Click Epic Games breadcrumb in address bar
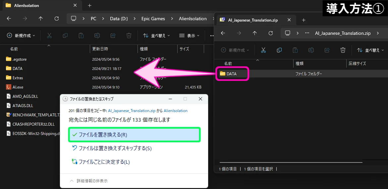Viewport: 388px width, 189px height. [153, 19]
